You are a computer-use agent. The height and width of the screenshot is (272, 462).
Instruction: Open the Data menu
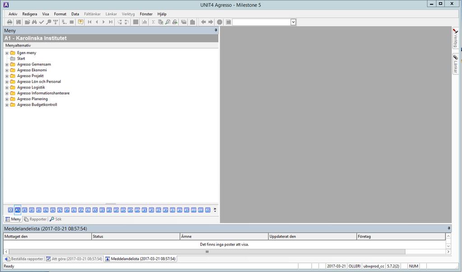point(75,14)
